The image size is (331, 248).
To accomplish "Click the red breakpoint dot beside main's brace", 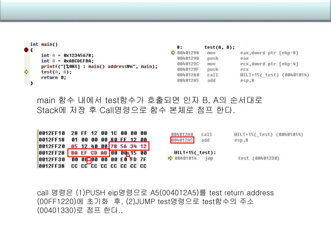I will click(x=26, y=50).
